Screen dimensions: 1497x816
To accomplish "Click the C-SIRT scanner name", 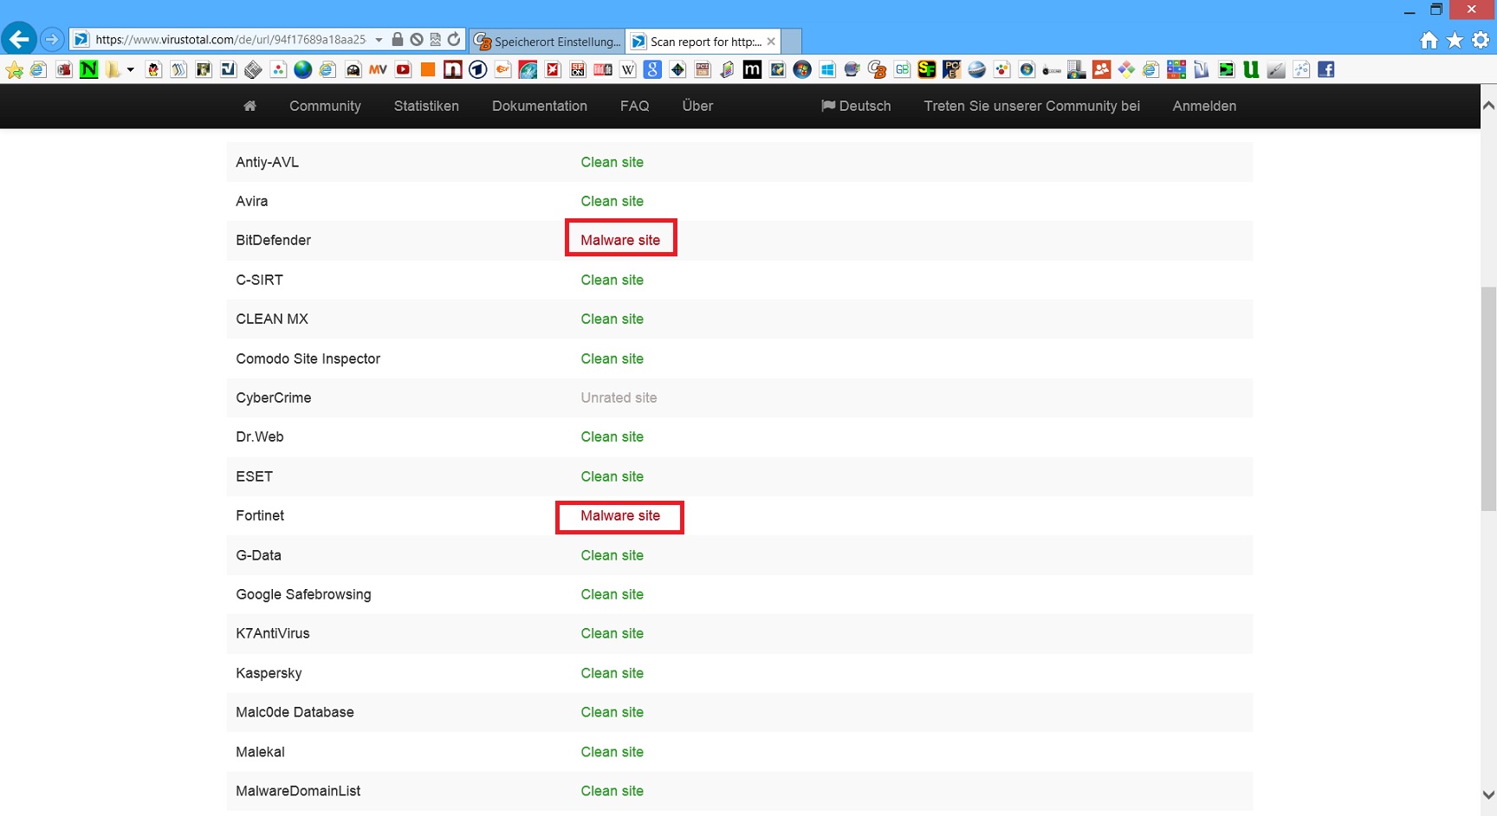I will click(259, 280).
